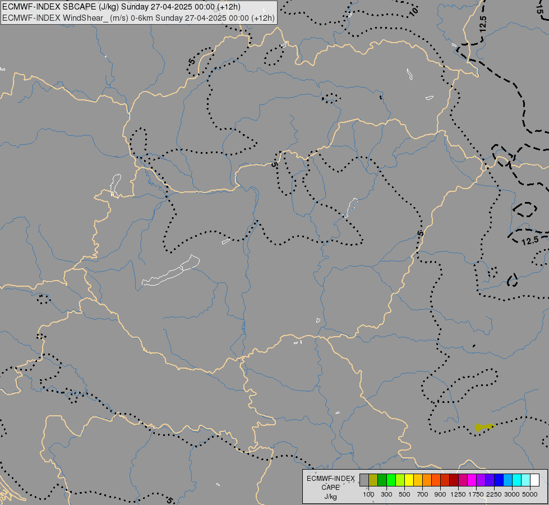Click the "10" wind shear contour label
The height and width of the screenshot is (505, 549).
[413, 12]
